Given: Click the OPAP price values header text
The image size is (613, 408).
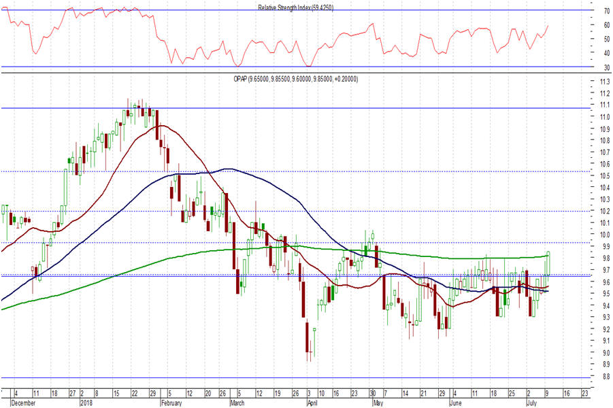Looking at the screenshot, I should 296,79.
